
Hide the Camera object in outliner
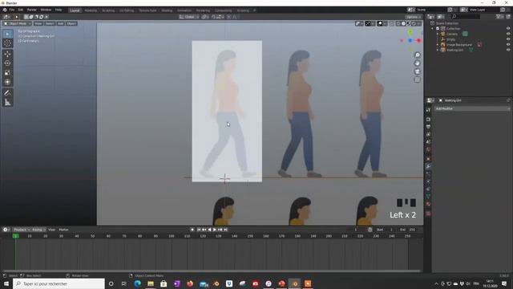click(508, 34)
